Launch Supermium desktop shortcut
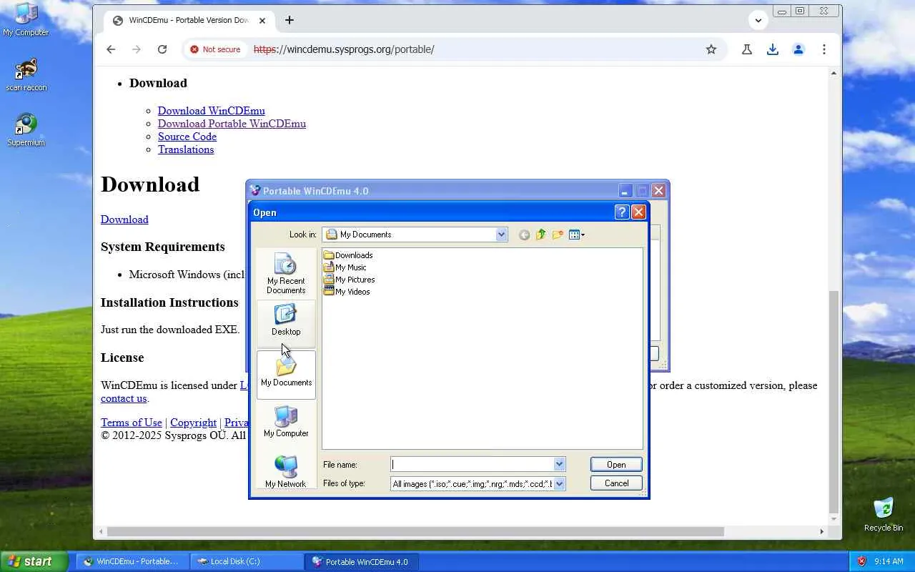 coord(26,130)
